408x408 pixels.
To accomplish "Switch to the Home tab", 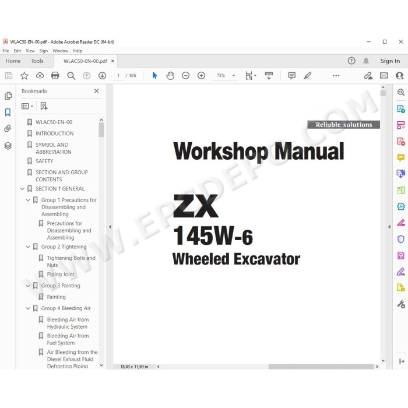I will click(x=13, y=61).
